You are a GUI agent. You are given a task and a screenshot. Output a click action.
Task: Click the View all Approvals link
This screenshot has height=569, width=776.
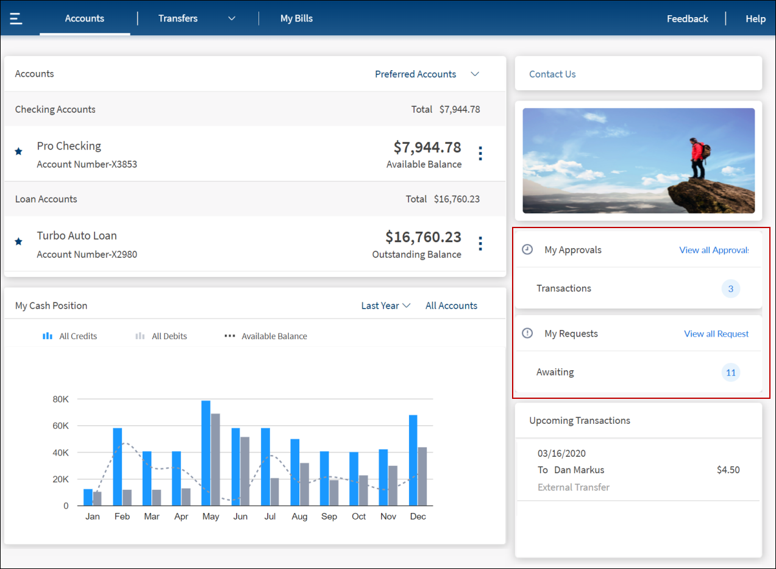point(713,250)
